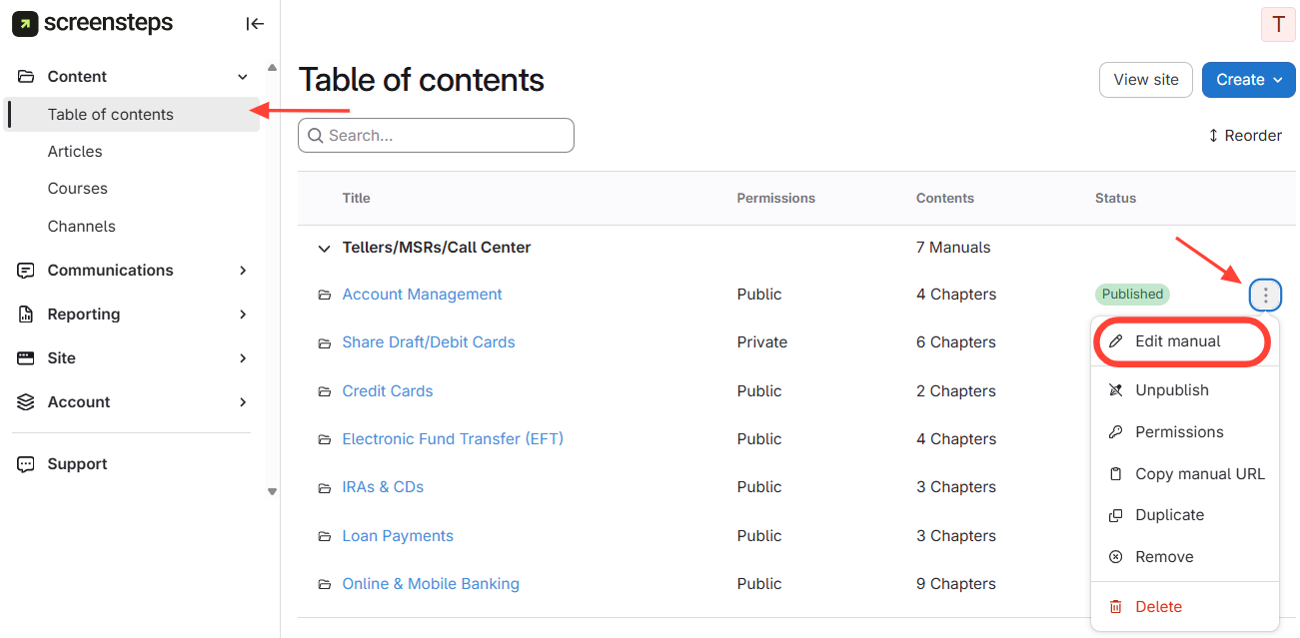Viewport: 1300px width, 638px height.
Task: Open the three-dot menu for Account Management
Action: (1265, 295)
